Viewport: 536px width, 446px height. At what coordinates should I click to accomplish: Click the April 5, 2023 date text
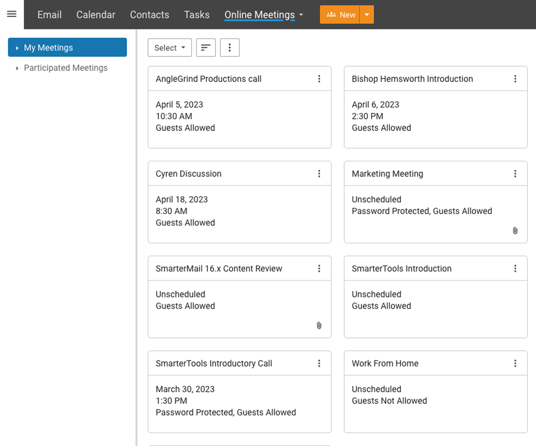pos(180,105)
